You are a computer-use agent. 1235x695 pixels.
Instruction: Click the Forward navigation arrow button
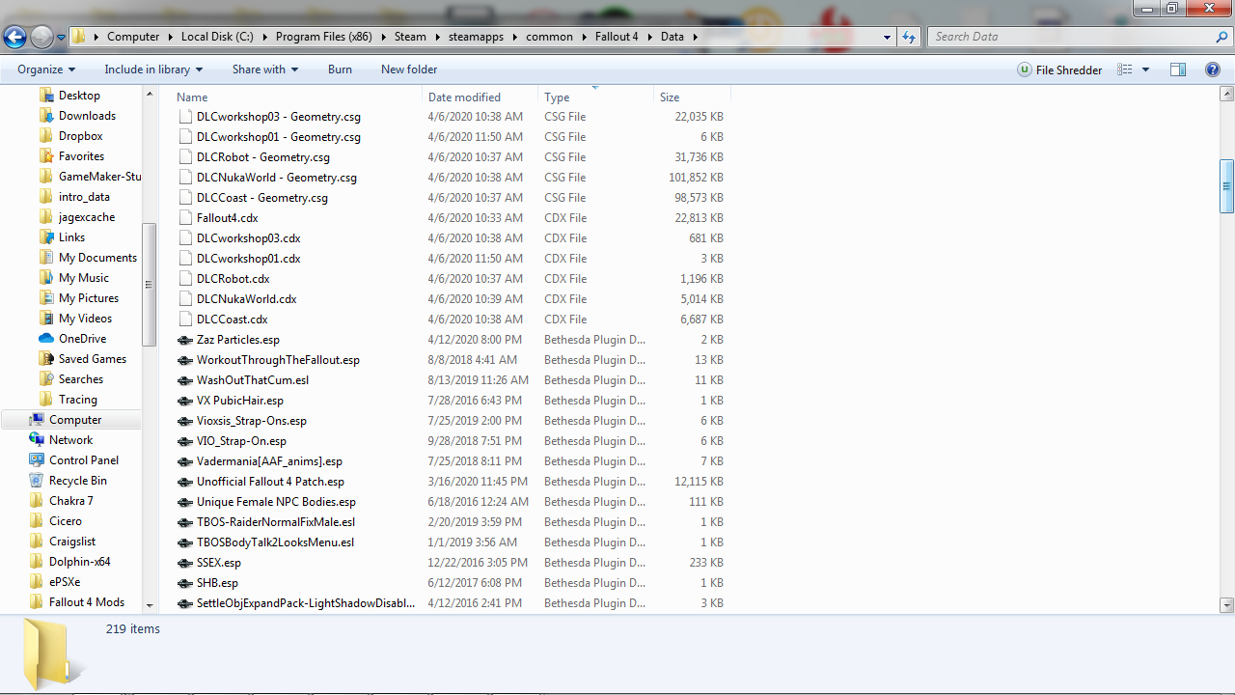[x=41, y=38]
